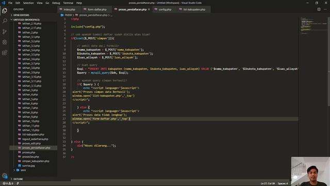Open list-kabupaten.php in the explorer tree
330x186 pixels.
point(33,134)
